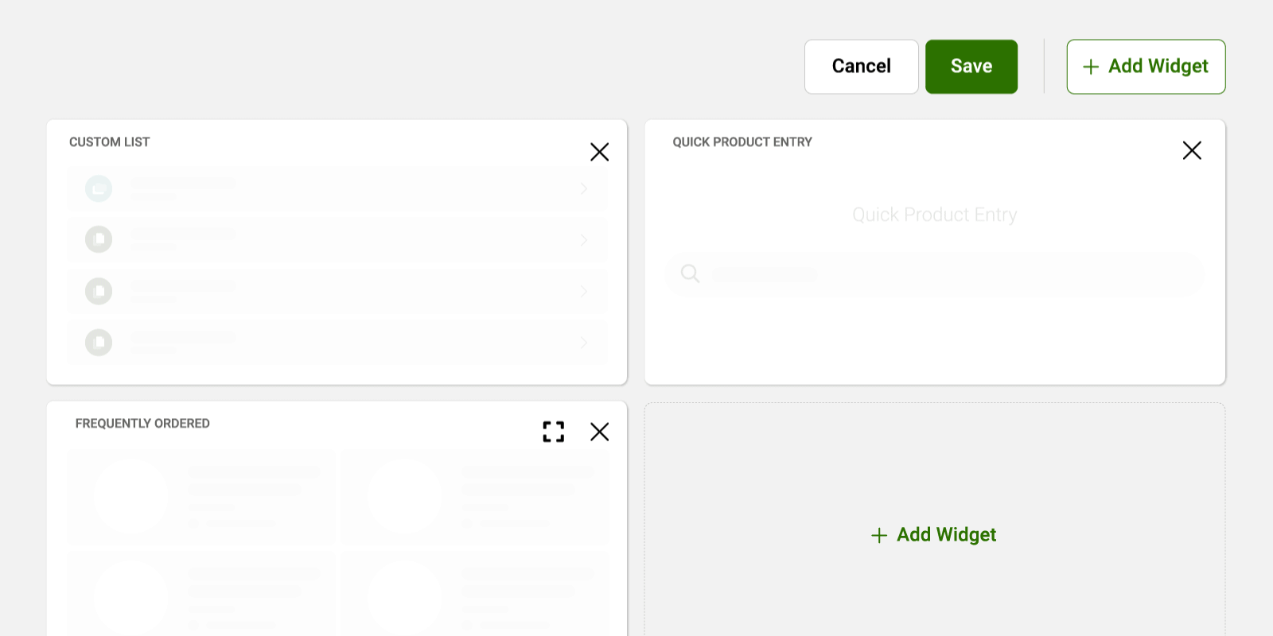The height and width of the screenshot is (636, 1273).
Task: Click the plus icon in the empty widget slot
Action: click(879, 536)
